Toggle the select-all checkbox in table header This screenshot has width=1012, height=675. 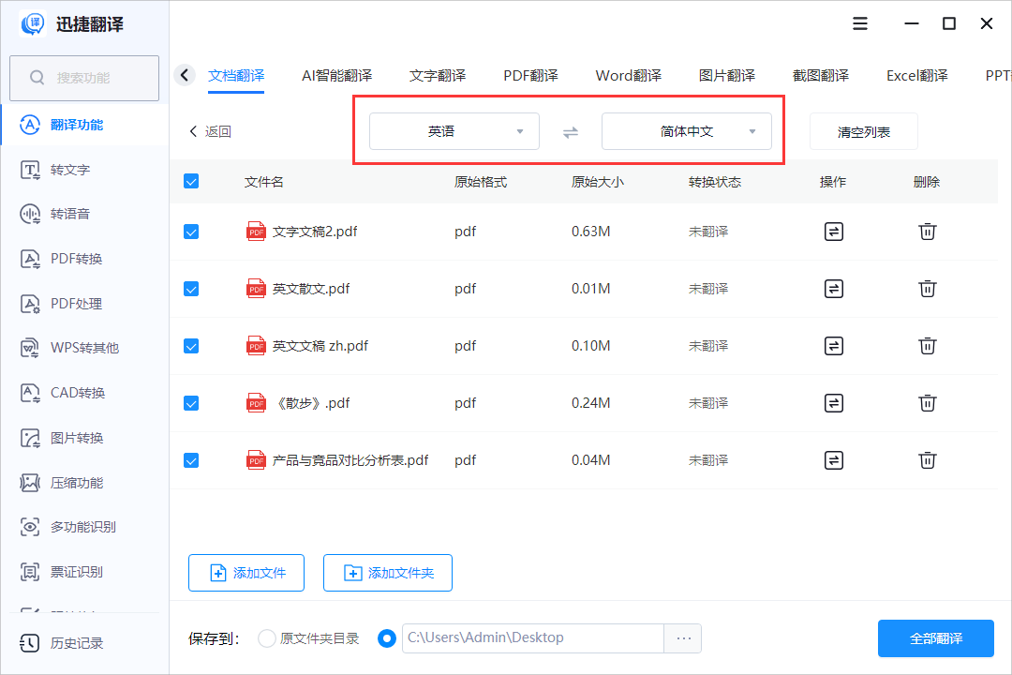[191, 182]
